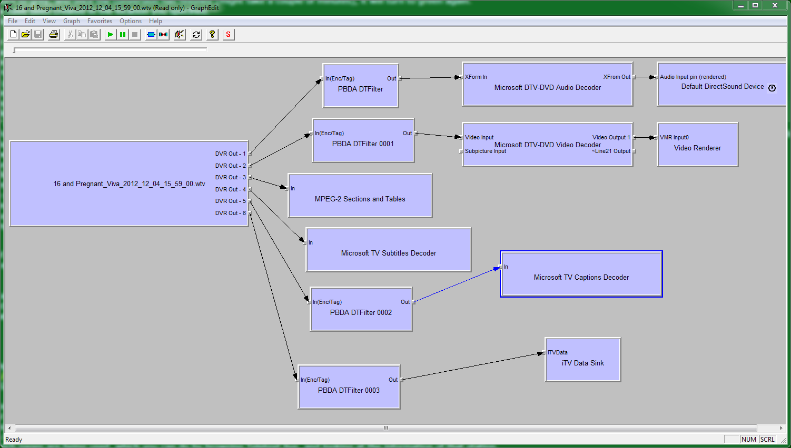Select the PBDA DTFilter 0002 block
The image size is (791, 448).
pyautogui.click(x=361, y=309)
